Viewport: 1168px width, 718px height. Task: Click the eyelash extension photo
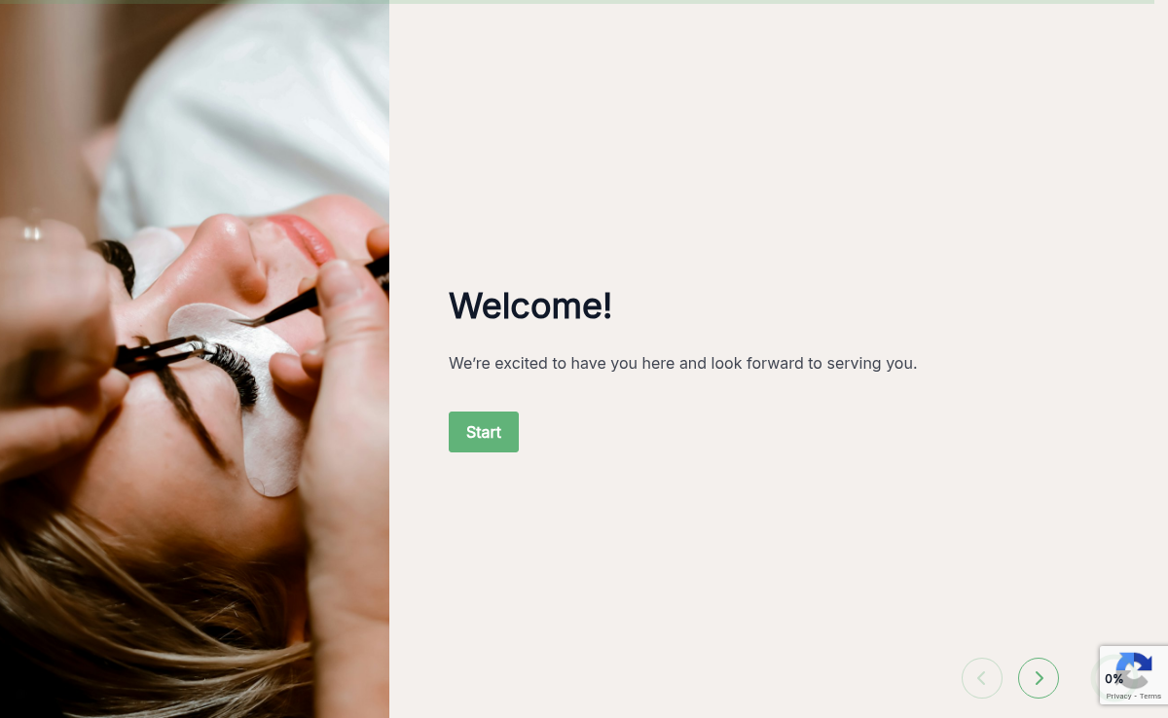(x=195, y=360)
